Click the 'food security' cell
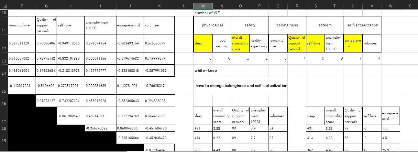The height and width of the screenshot is (152, 418). click(x=222, y=43)
